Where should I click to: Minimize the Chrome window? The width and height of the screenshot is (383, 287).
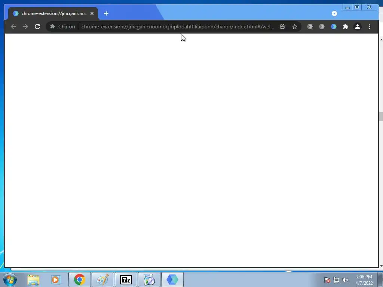pyautogui.click(x=347, y=7)
